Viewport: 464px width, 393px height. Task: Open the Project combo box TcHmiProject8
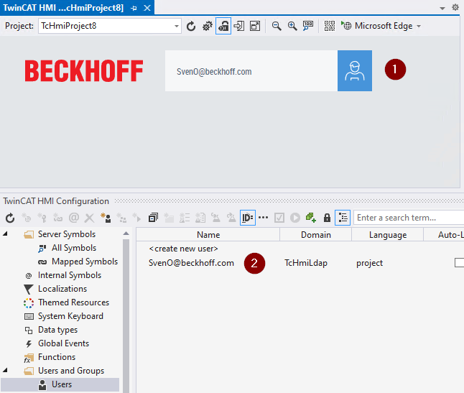click(109, 26)
